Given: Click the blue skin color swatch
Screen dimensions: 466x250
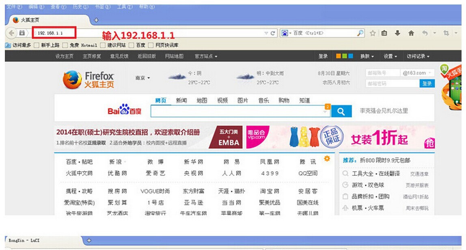Looking at the screenshot, I should pyautogui.click(x=351, y=56).
